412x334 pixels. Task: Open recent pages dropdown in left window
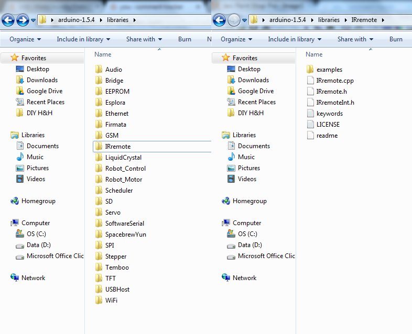(x=34, y=20)
